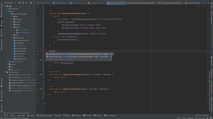The width and height of the screenshot is (213, 119).
Task: Click the CRLF line separator status item
Action: 178,118
